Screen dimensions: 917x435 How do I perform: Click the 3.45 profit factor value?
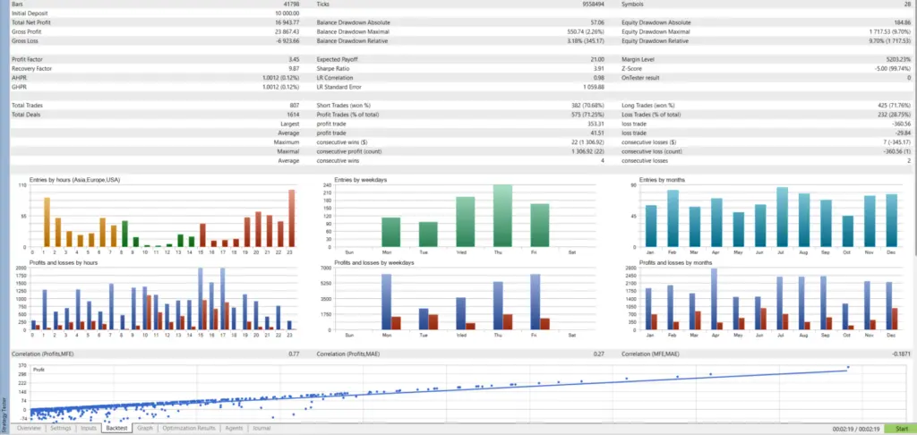tap(295, 59)
